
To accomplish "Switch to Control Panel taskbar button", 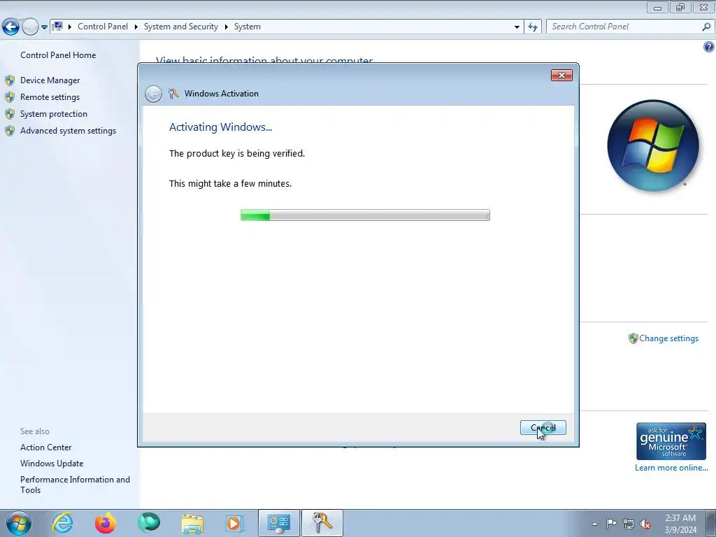I will click(279, 523).
